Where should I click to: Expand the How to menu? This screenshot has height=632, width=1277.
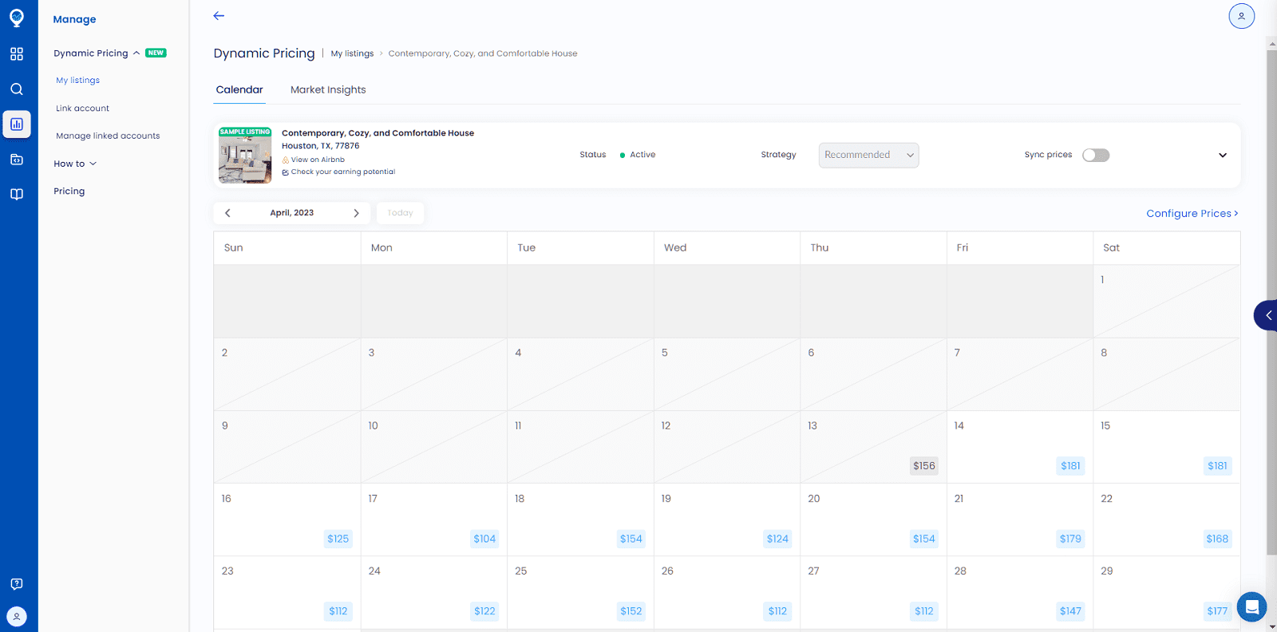[75, 164]
